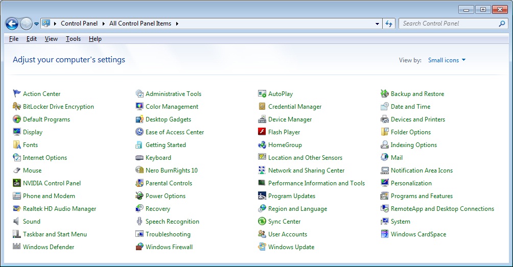This screenshot has height=267, width=513.
Task: Click the Windows Update icon
Action: [x=262, y=247]
